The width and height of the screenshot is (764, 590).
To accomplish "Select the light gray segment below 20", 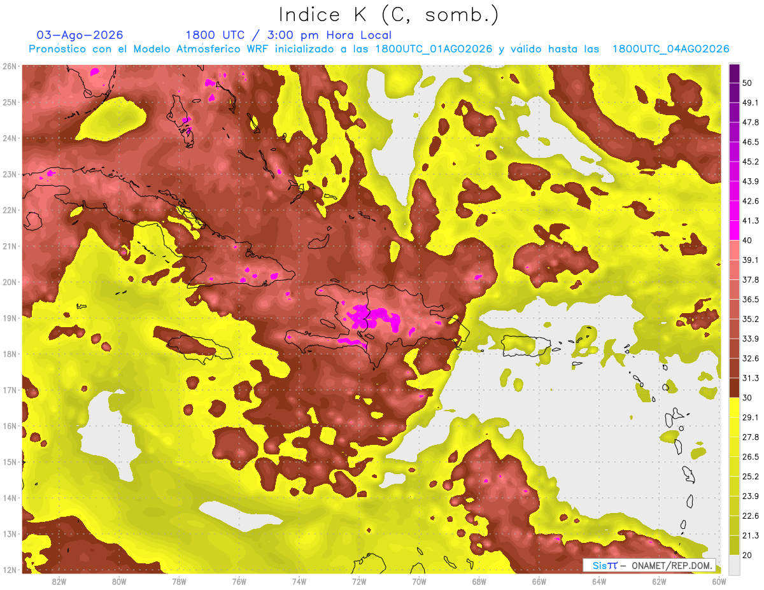I will click(734, 565).
